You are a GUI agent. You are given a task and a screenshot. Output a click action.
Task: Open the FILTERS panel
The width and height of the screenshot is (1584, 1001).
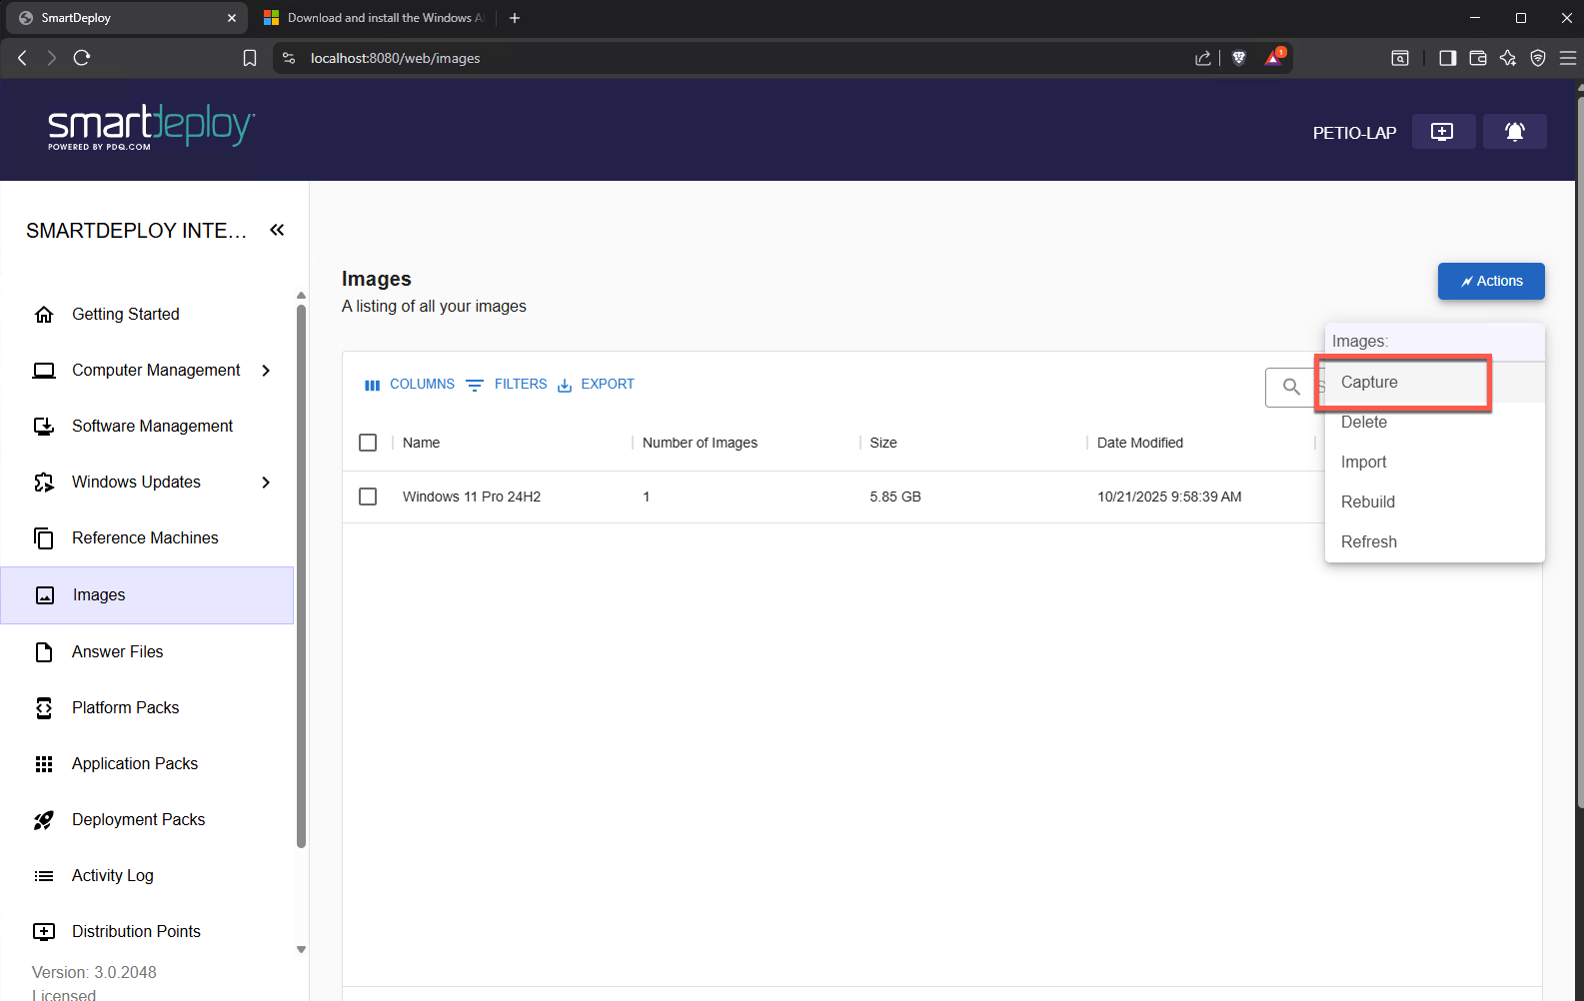pos(507,385)
